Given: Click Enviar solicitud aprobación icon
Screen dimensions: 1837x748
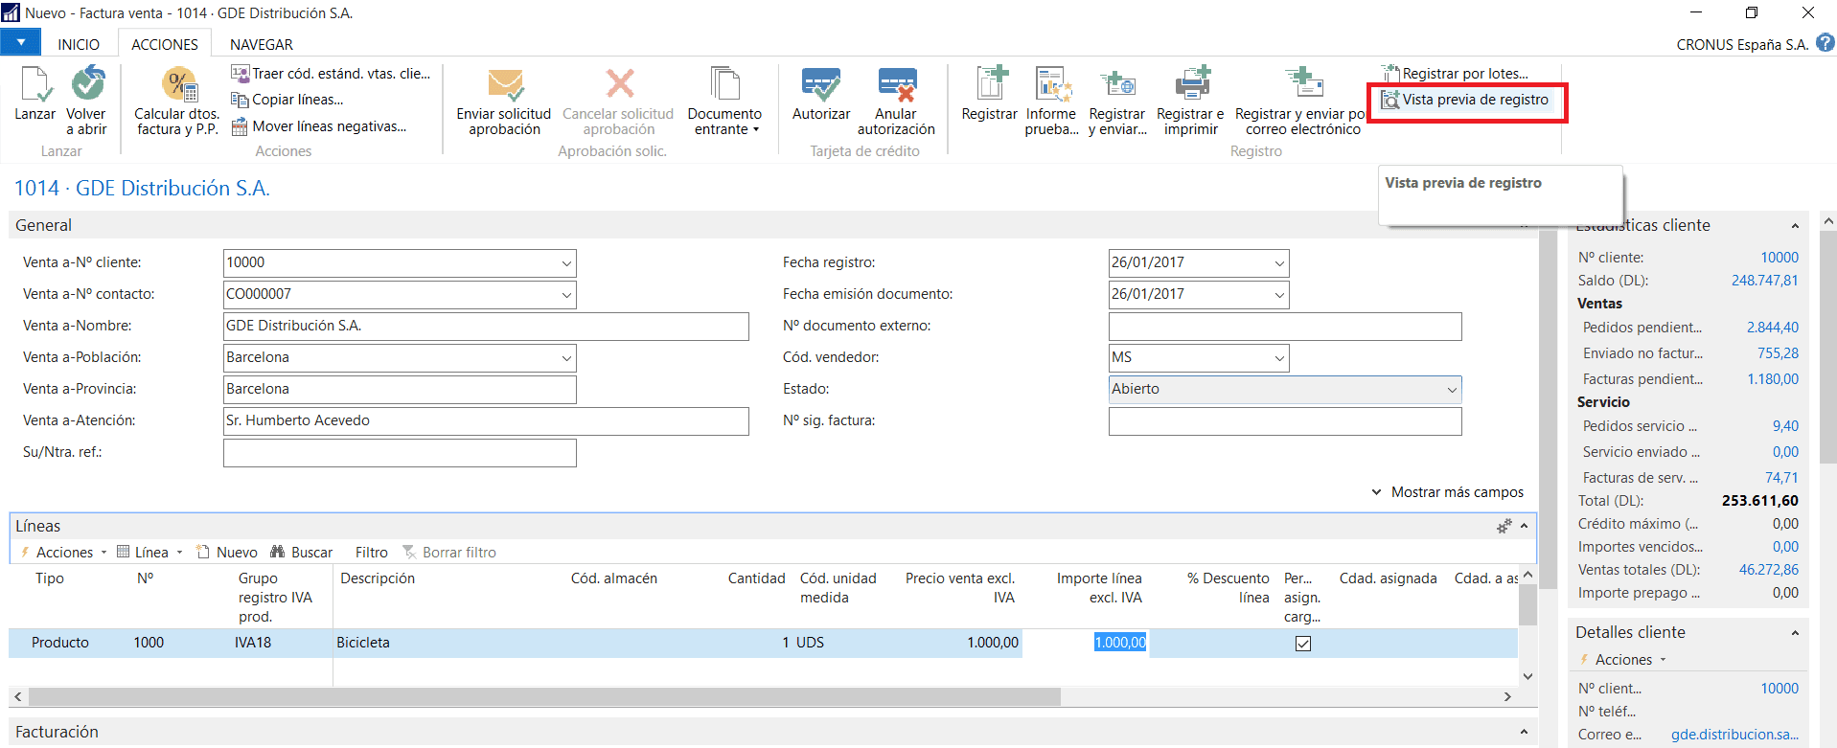Looking at the screenshot, I should (505, 84).
